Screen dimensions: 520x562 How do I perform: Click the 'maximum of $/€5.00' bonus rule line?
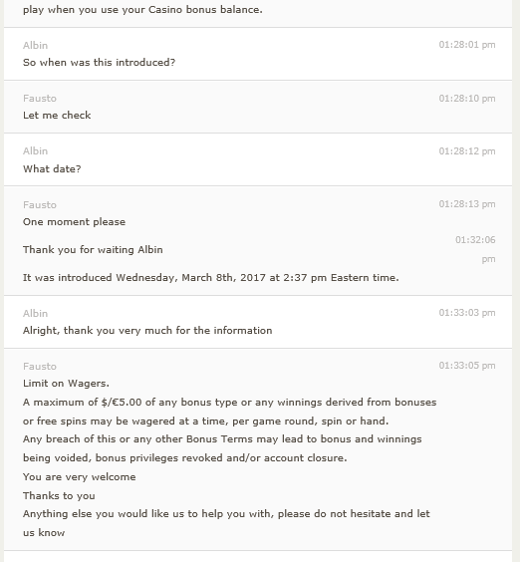230,412
